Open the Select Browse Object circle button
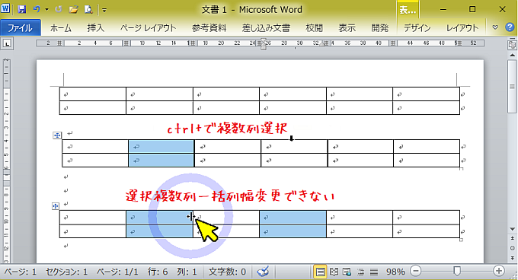This screenshot has height=280, width=518. click(512, 248)
